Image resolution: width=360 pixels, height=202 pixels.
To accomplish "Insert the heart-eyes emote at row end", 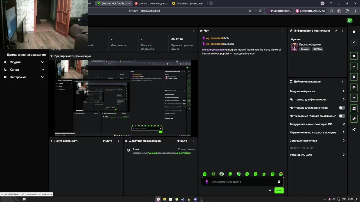I will [x=281, y=174].
